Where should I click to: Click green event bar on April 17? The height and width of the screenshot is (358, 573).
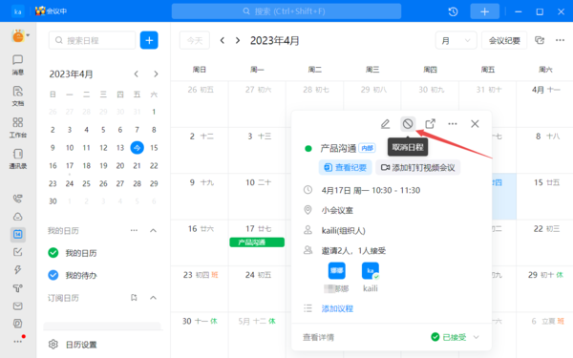pos(257,242)
